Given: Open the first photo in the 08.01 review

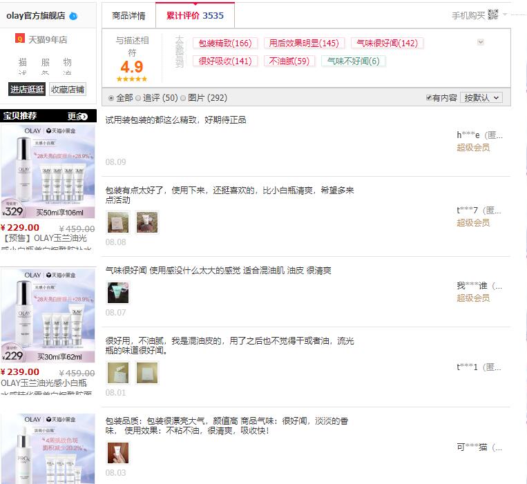Looking at the screenshot, I should [x=117, y=373].
